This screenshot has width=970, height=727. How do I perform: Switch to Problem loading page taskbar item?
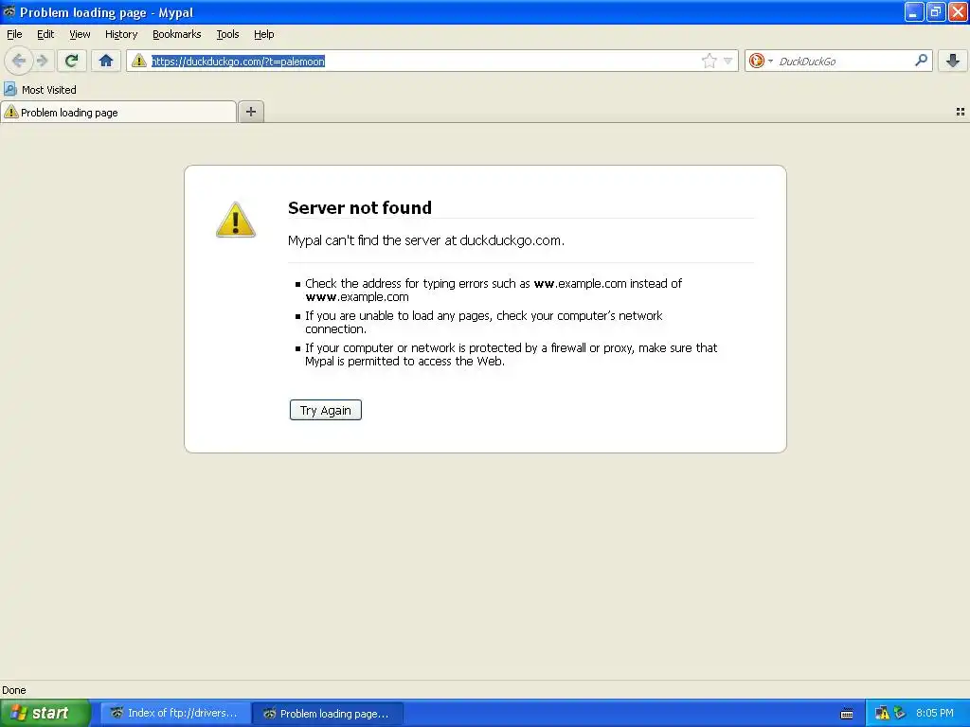pyautogui.click(x=328, y=714)
